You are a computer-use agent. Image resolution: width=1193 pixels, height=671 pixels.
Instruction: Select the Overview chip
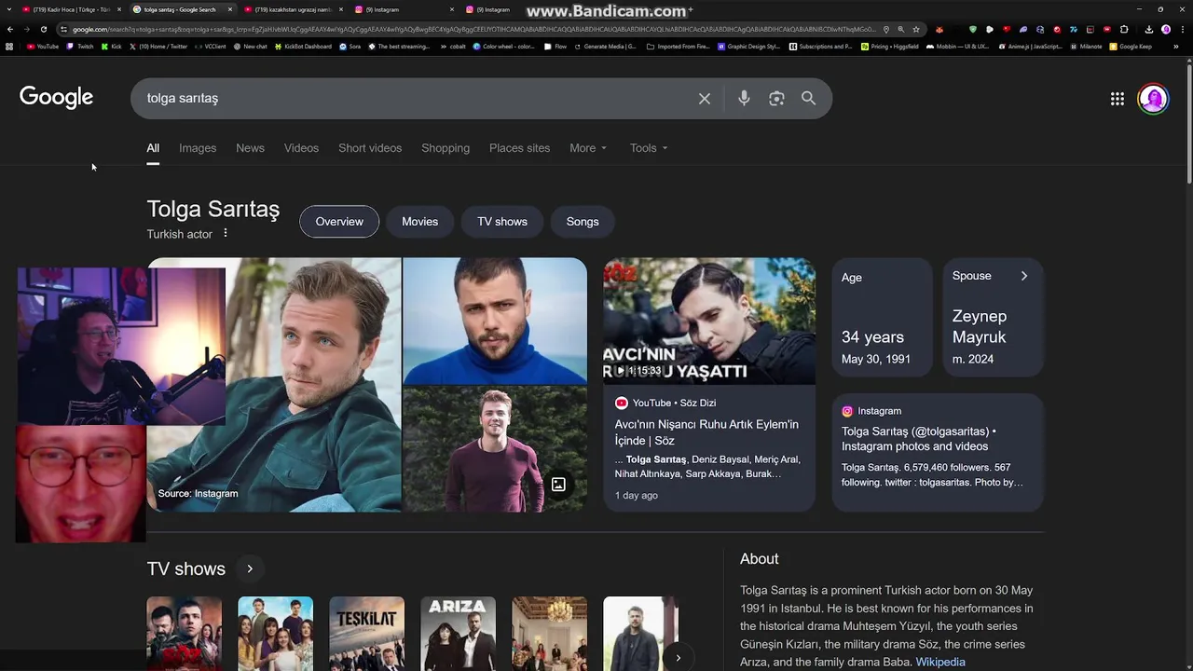click(x=339, y=222)
